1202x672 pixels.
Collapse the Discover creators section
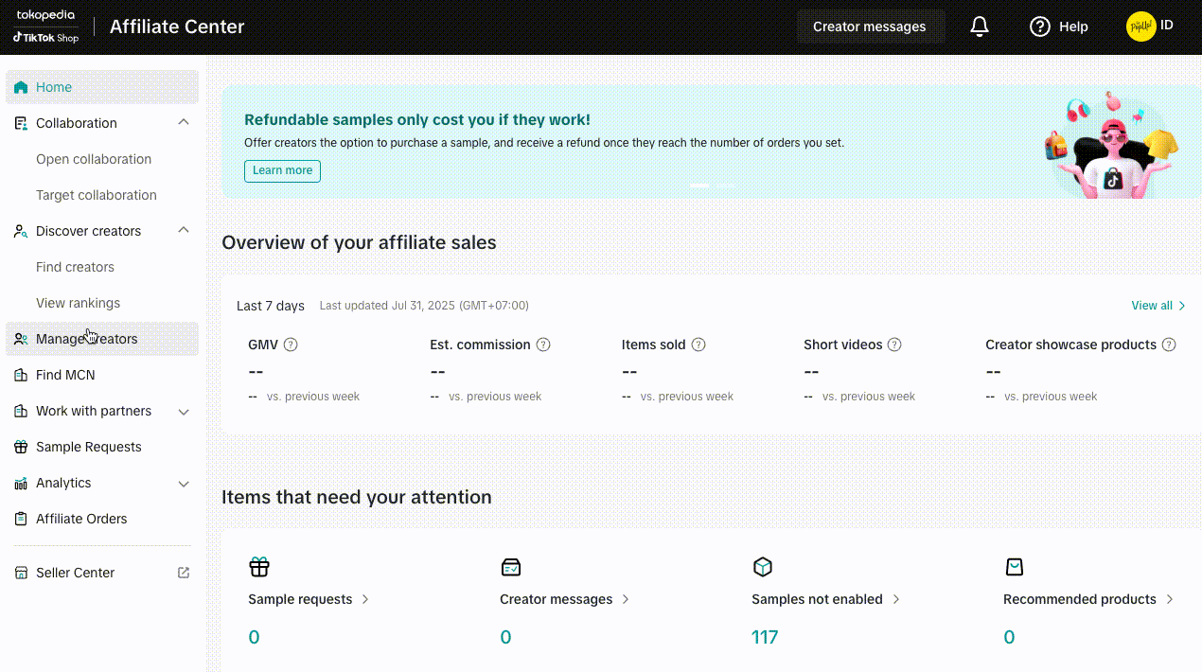[184, 230]
